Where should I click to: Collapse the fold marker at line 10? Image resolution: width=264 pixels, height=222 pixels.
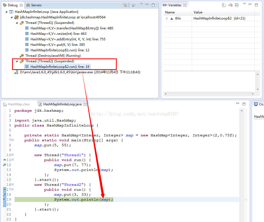point(12,155)
